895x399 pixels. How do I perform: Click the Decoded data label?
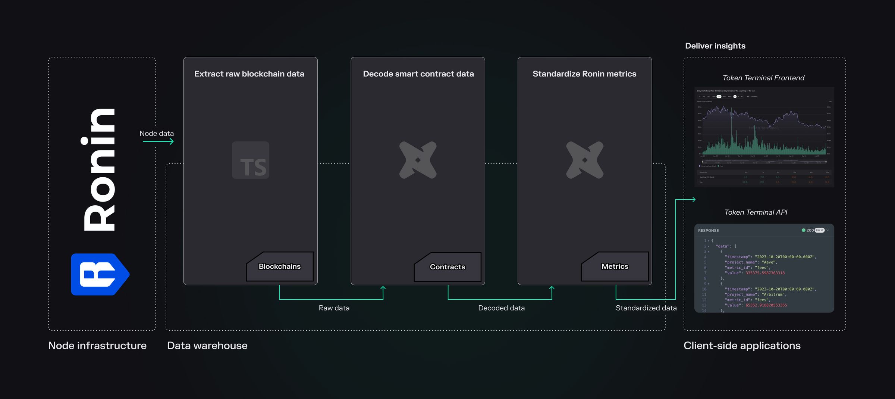pyautogui.click(x=501, y=308)
